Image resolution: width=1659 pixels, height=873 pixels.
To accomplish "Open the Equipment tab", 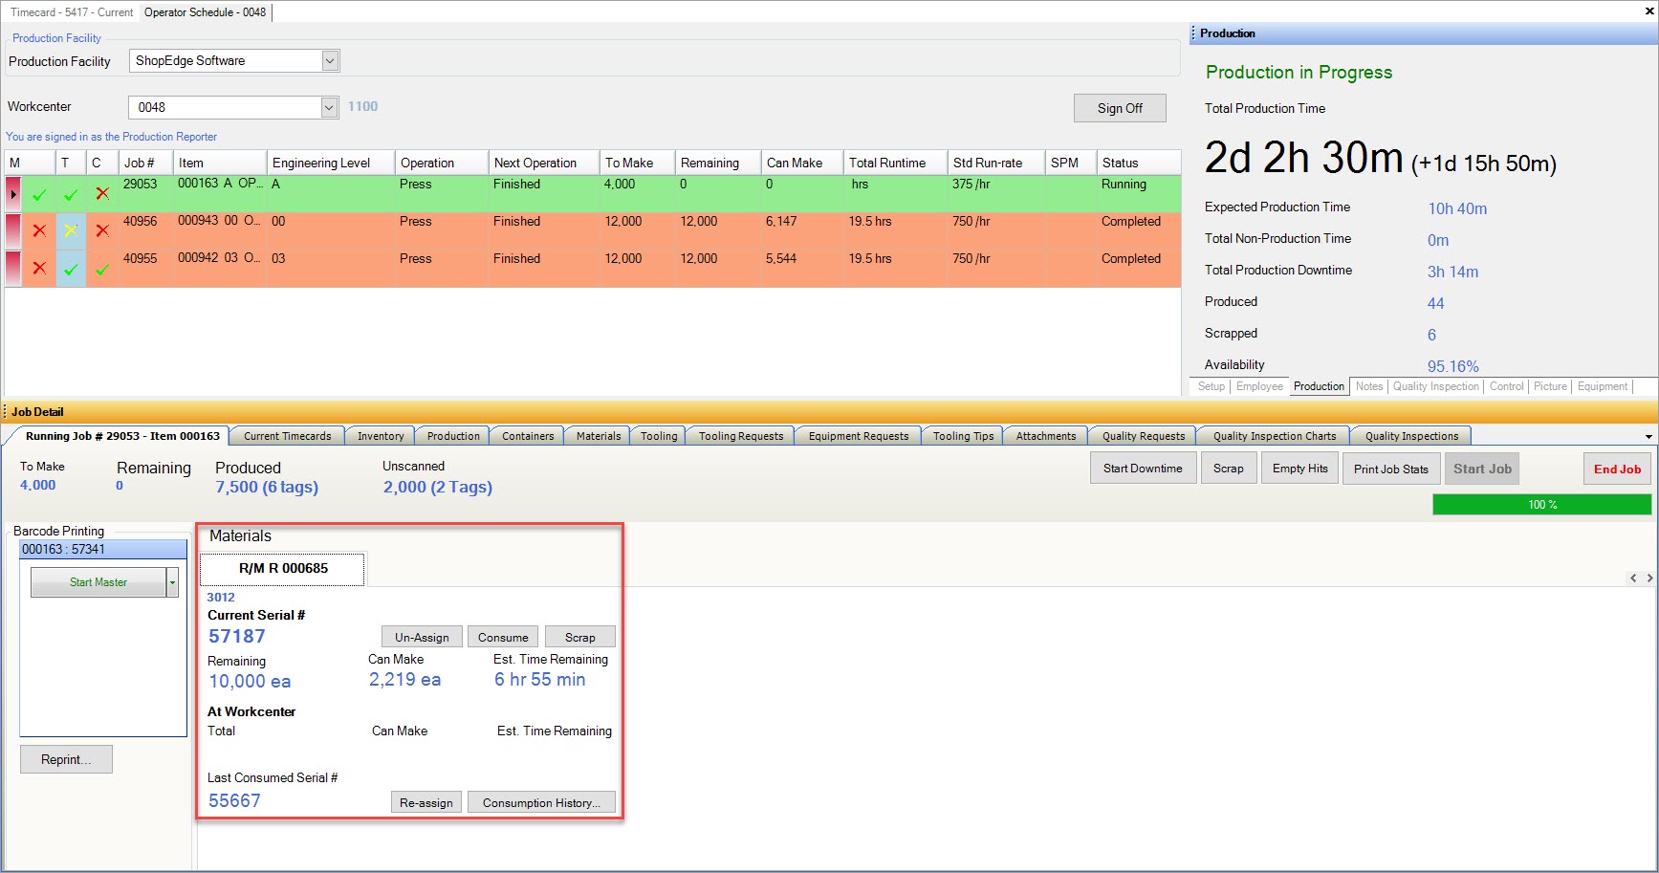I will coord(1603,386).
